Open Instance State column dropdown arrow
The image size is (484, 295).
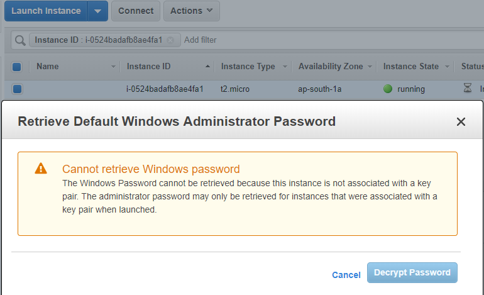[x=447, y=67]
